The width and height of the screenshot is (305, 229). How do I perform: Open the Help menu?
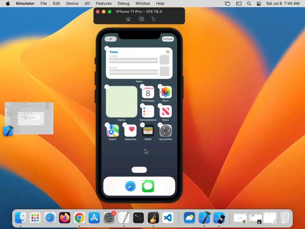point(160,4)
